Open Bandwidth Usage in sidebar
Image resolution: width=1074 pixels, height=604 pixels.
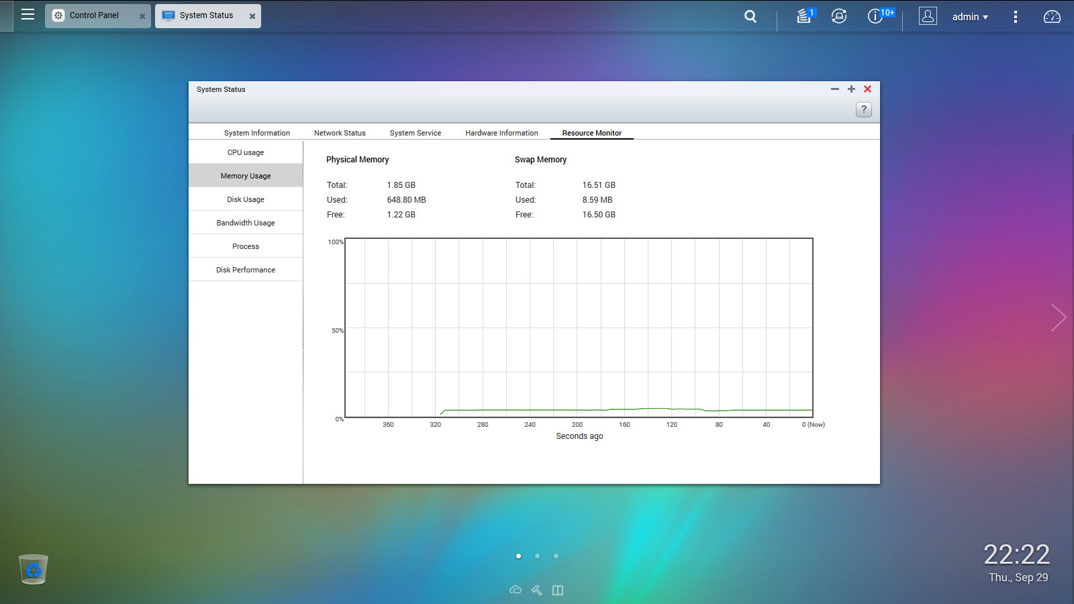pyautogui.click(x=246, y=223)
